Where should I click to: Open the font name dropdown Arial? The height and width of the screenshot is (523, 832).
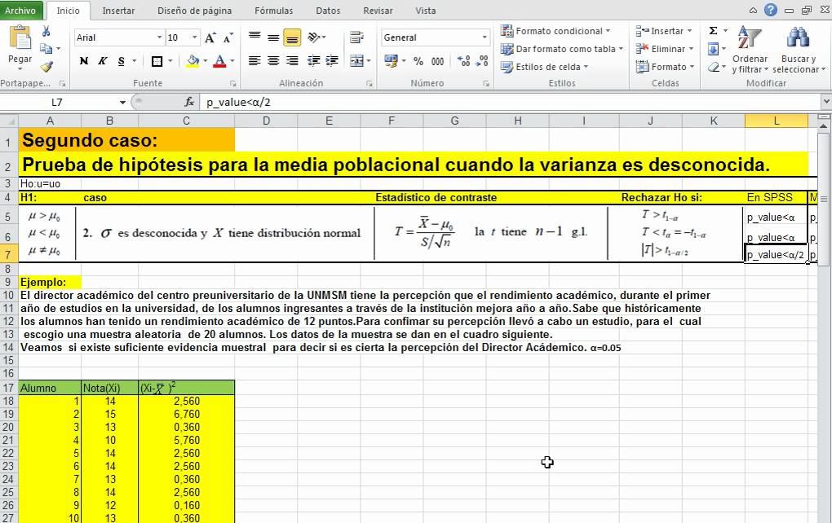click(x=159, y=37)
